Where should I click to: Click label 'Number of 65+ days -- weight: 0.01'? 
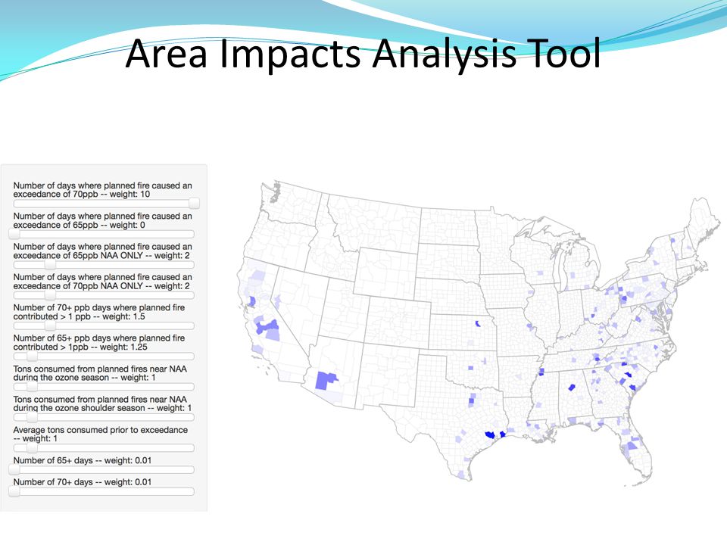click(x=83, y=461)
